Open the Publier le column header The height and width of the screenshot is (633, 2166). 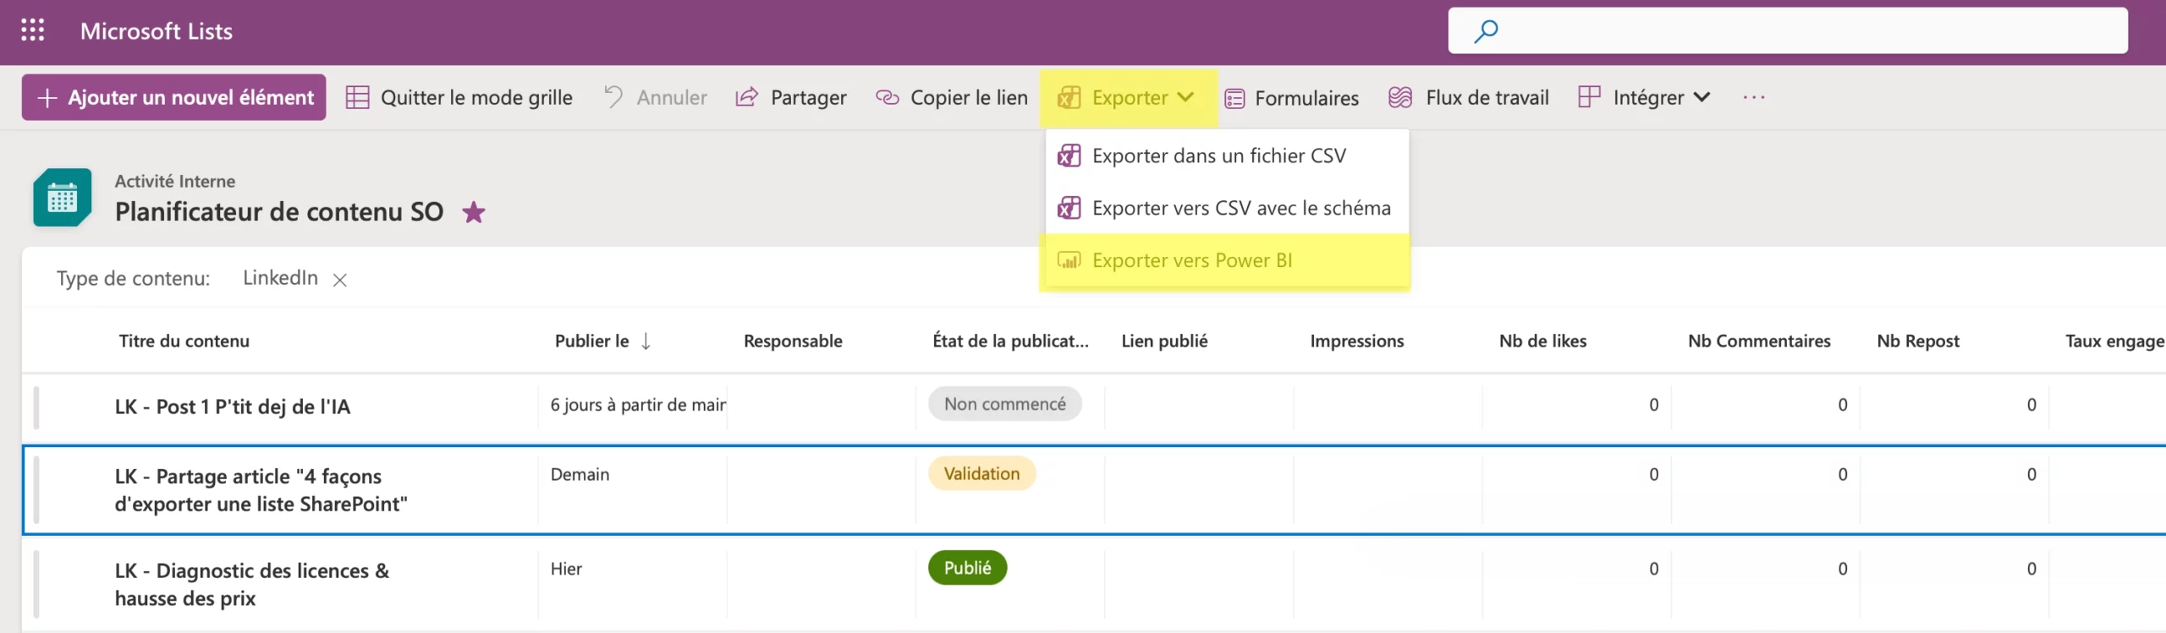point(592,341)
